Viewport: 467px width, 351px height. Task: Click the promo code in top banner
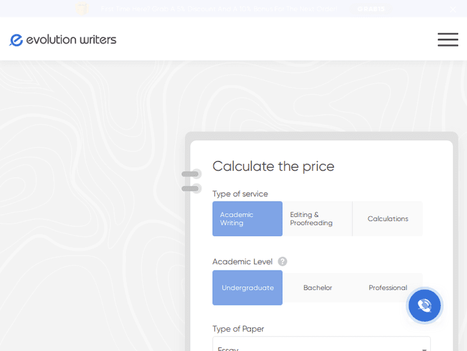[371, 9]
